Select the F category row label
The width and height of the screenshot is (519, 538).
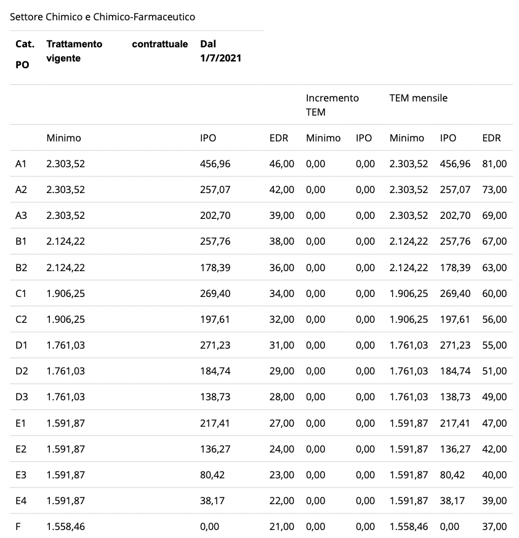click(18, 526)
